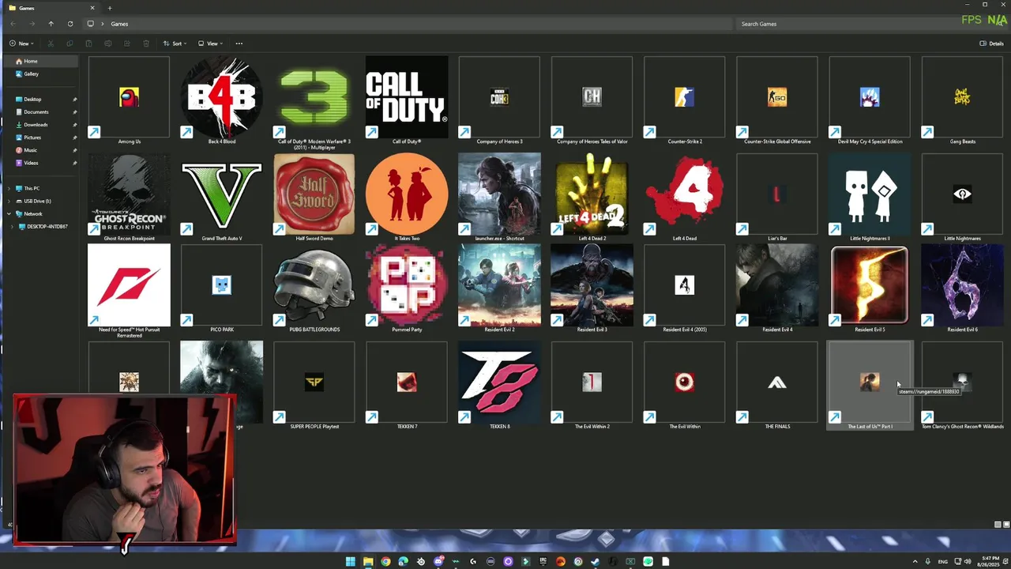Viewport: 1011px width, 569px height.
Task: Open Google Chrome from taskbar
Action: point(385,561)
